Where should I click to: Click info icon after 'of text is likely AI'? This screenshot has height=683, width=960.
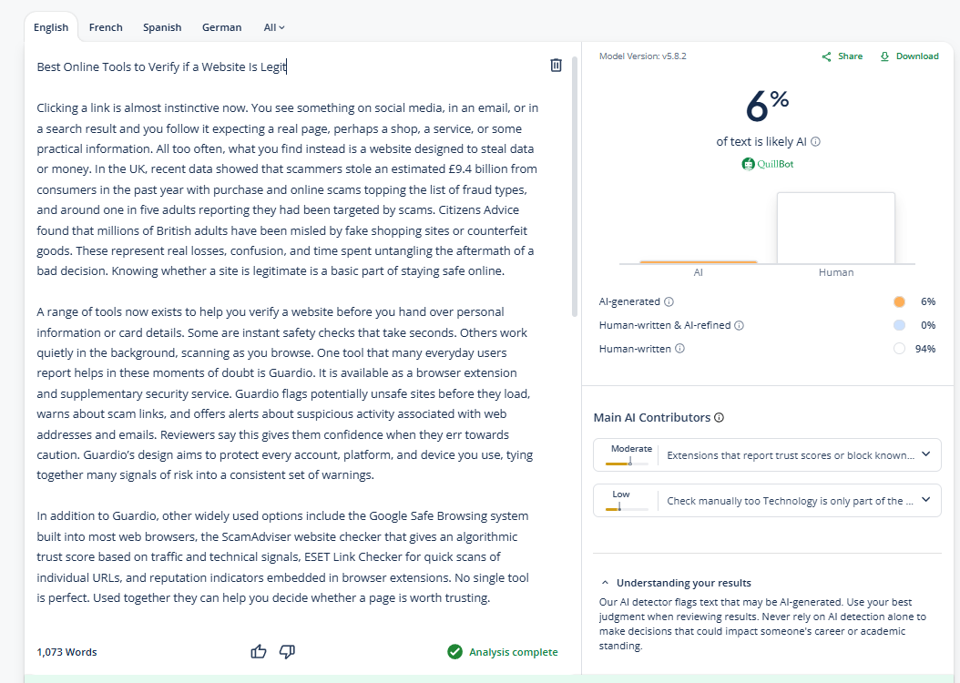point(815,142)
